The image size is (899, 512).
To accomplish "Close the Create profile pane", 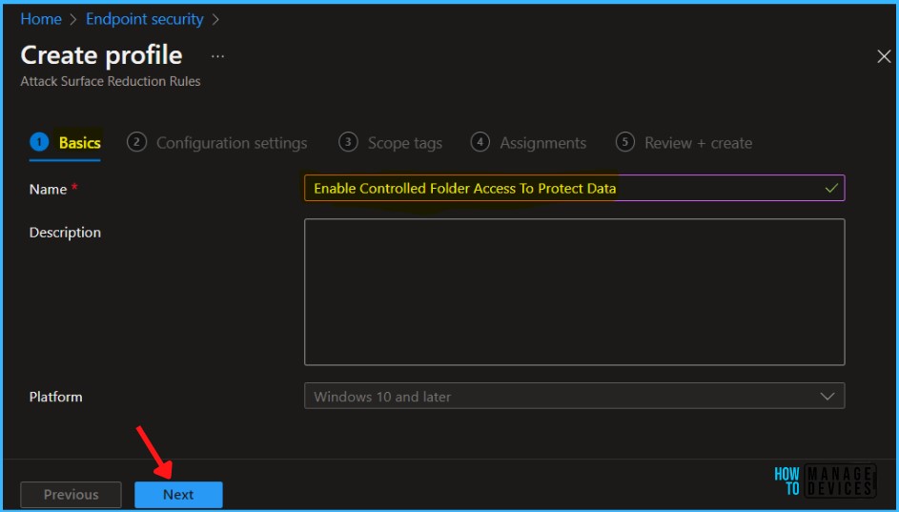I will pyautogui.click(x=884, y=56).
